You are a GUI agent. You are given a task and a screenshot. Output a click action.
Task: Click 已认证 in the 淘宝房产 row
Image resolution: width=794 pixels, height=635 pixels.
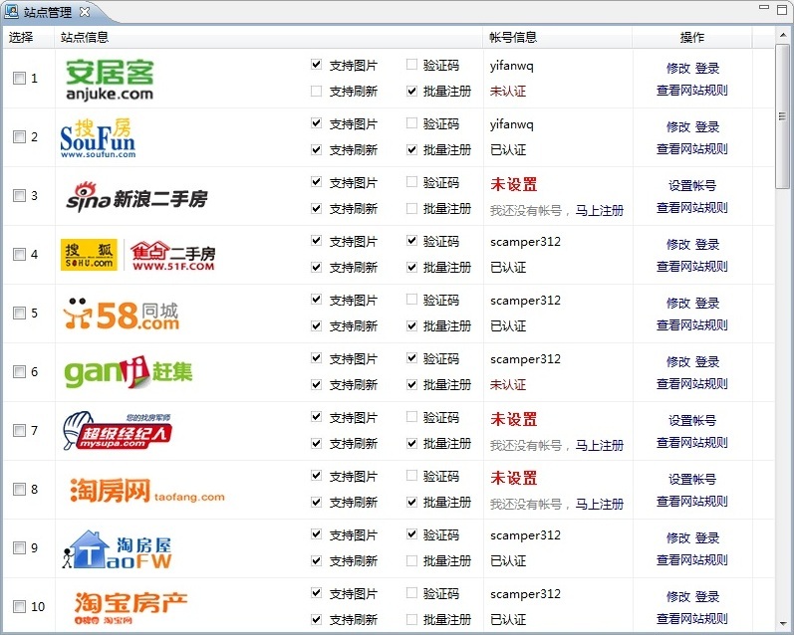click(x=508, y=619)
